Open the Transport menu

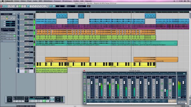pos(57,1)
